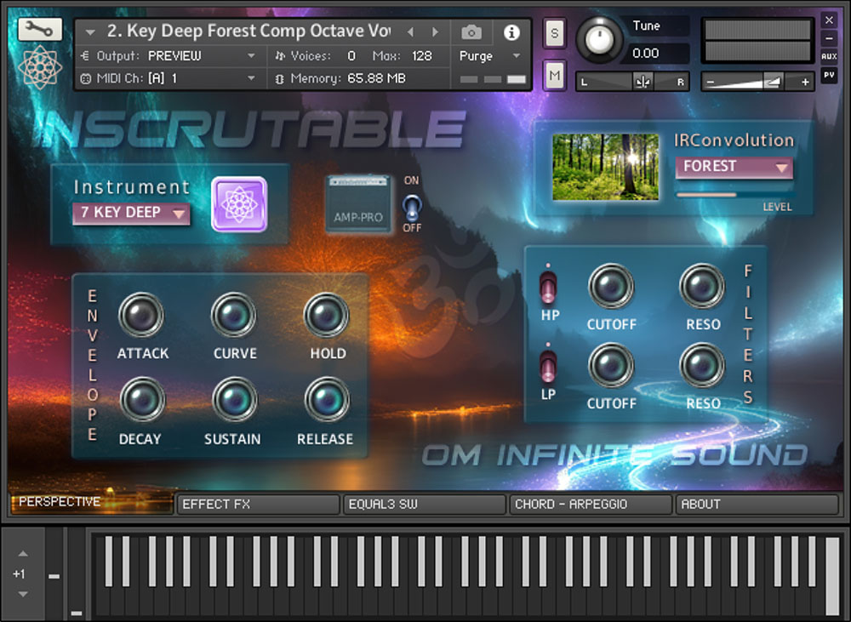Screen dimensions: 851x622
Task: Click the MIDI channel icon
Action: tap(85, 78)
